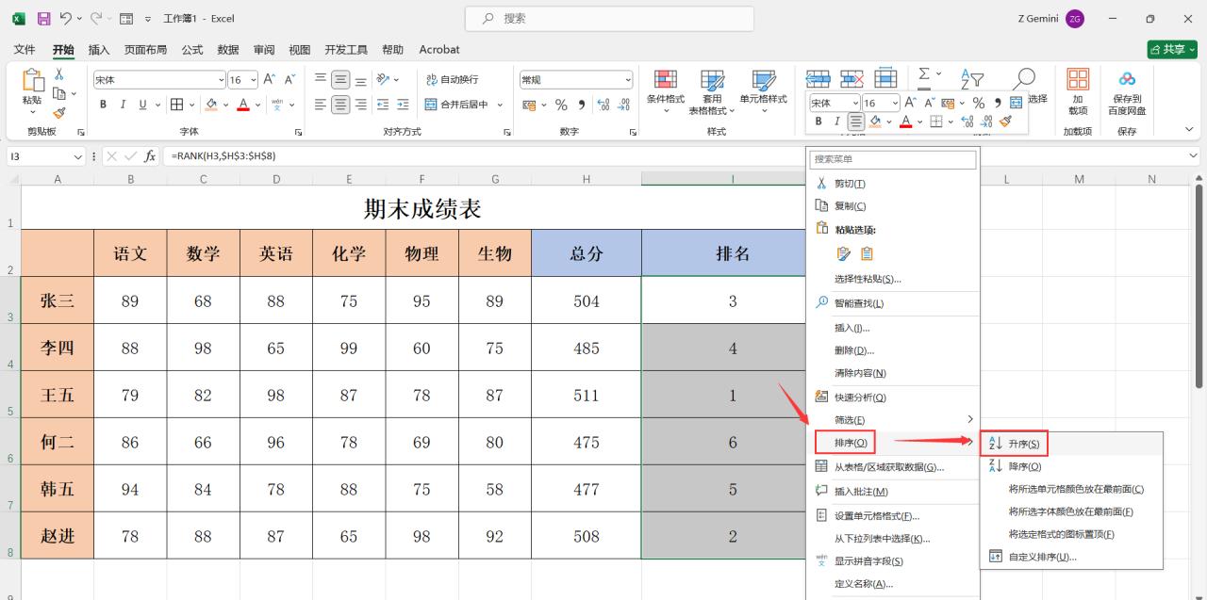Click the Decrease Indent icon in alignment group

click(383, 105)
